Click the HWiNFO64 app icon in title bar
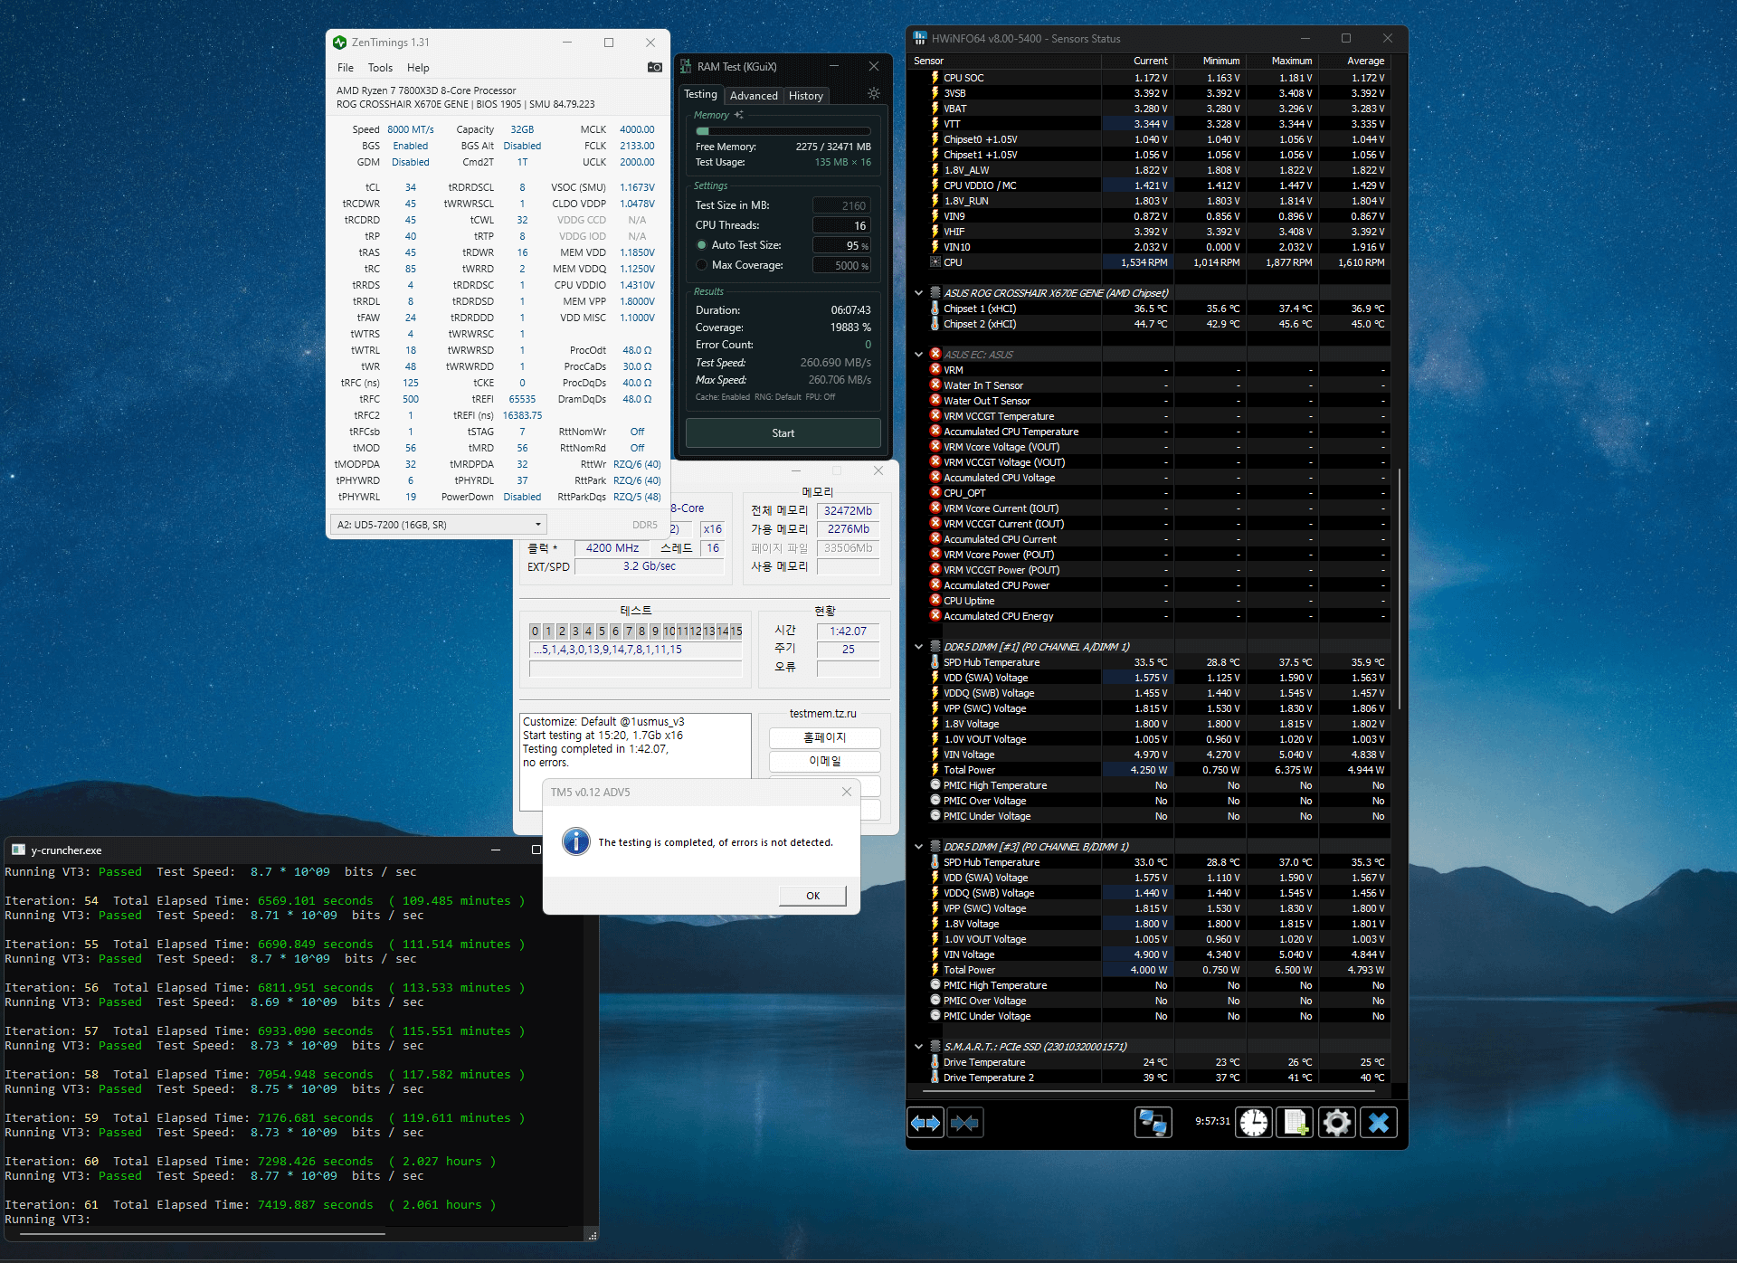The height and width of the screenshot is (1263, 1737). [x=920, y=38]
